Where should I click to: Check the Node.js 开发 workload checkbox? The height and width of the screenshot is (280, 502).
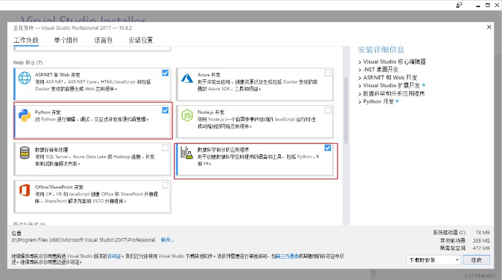tap(328, 110)
